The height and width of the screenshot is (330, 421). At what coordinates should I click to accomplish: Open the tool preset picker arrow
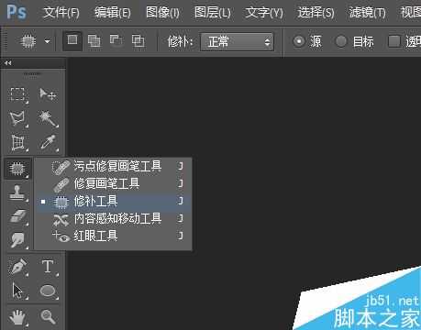click(x=48, y=41)
